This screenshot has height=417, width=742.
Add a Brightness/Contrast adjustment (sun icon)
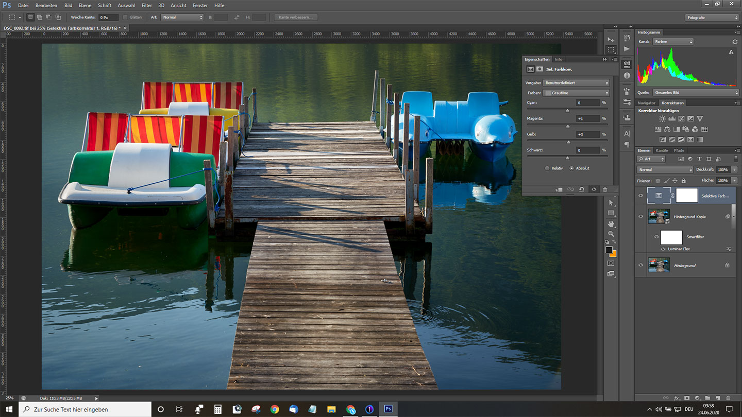pos(662,119)
